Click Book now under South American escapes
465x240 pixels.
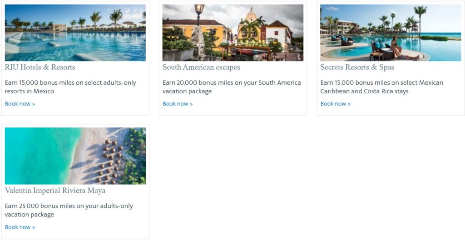point(178,104)
